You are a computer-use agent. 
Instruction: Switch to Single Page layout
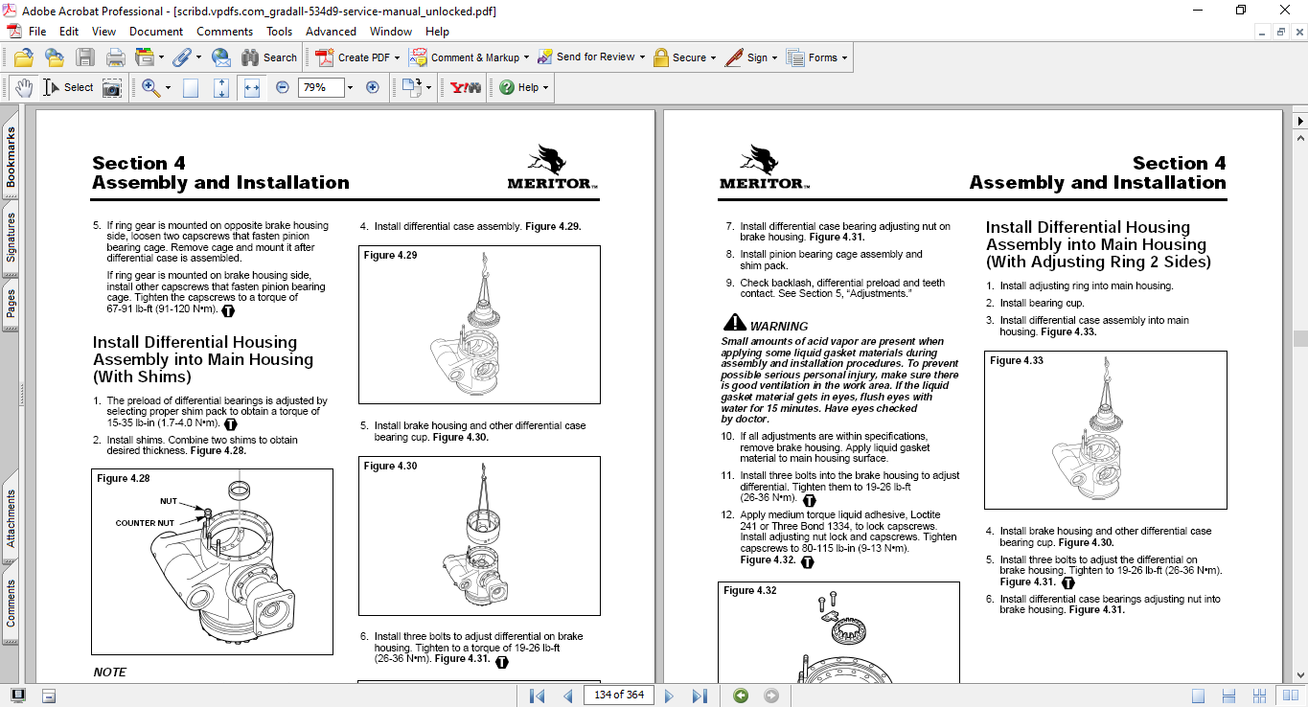[x=1198, y=696]
